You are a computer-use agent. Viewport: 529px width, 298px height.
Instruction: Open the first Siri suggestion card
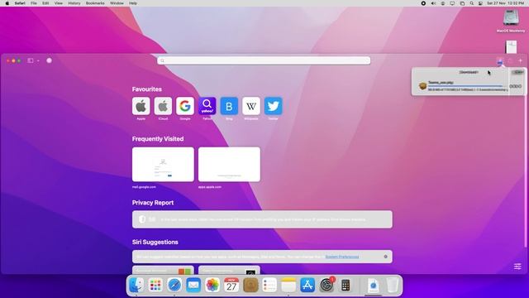pos(163,270)
